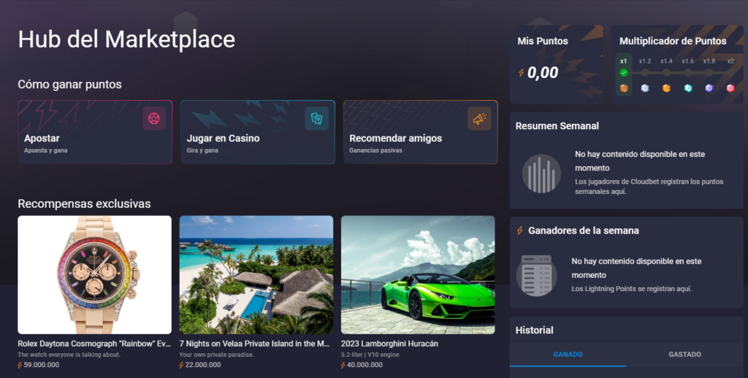
Task: Click the 'Apuesta y gana' subtitle
Action: pos(46,150)
